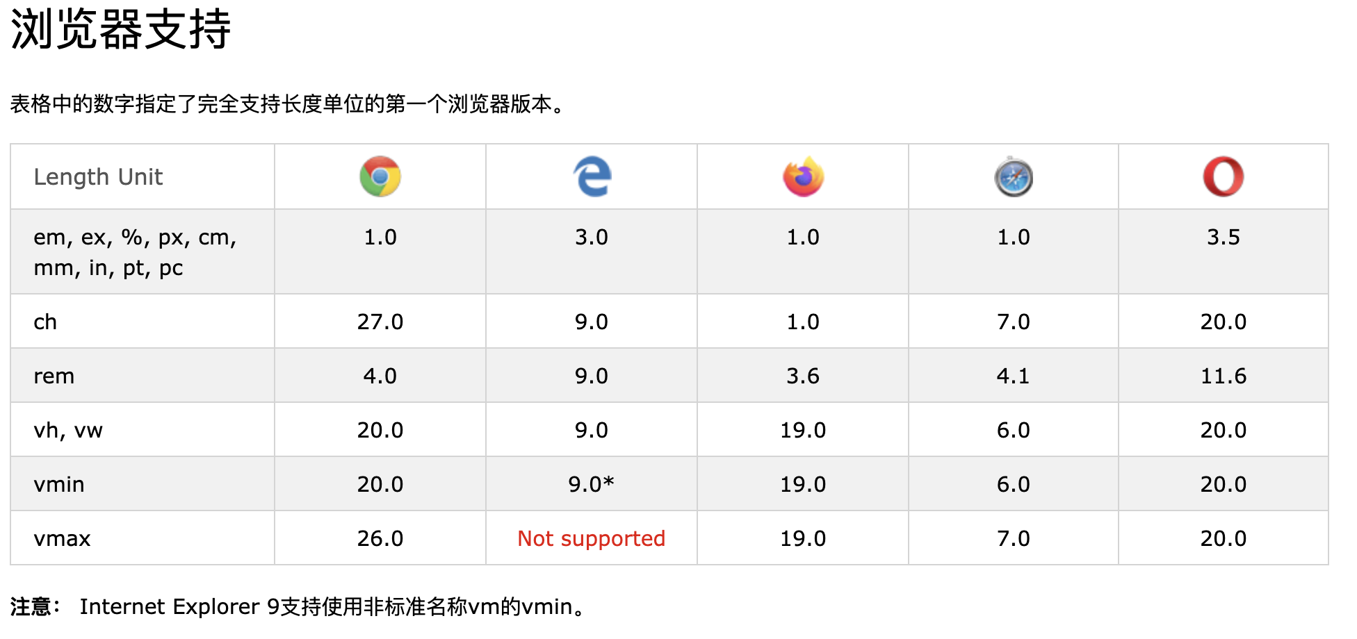The height and width of the screenshot is (639, 1357).
Task: Click the Firefox browser icon
Action: [803, 176]
